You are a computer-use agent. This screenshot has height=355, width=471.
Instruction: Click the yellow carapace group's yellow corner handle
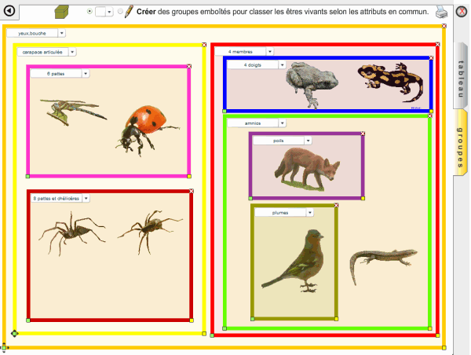tap(204, 334)
